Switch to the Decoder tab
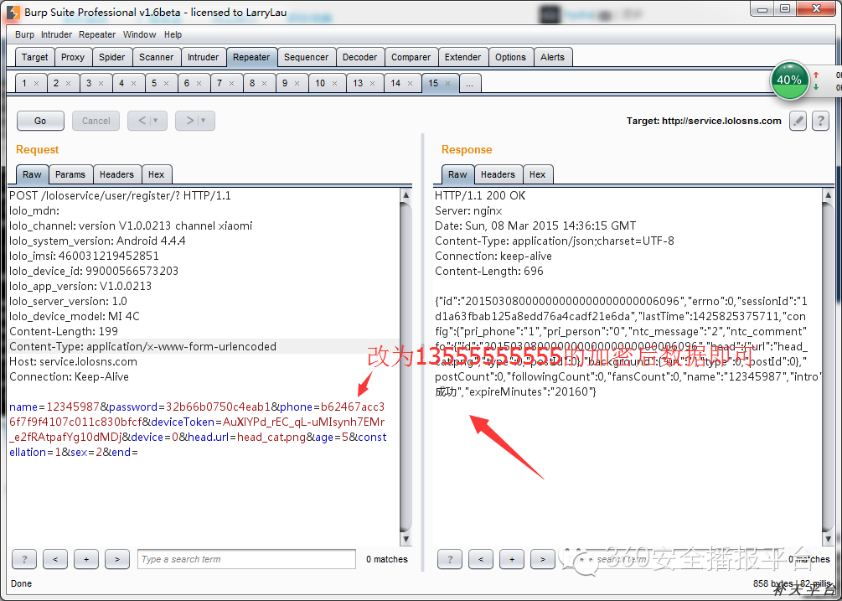 pos(359,57)
